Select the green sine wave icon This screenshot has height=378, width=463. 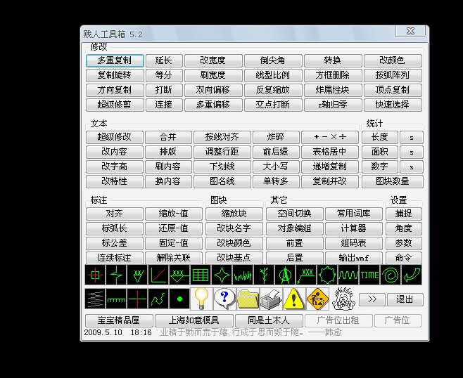click(x=348, y=275)
